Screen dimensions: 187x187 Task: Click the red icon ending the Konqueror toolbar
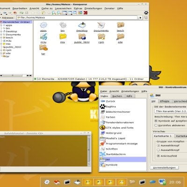[x=85, y=13]
